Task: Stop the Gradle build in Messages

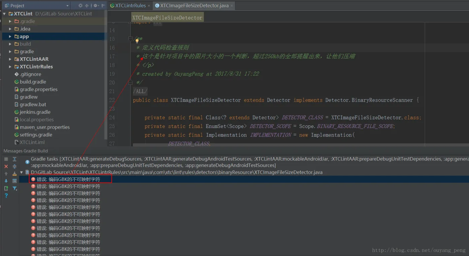Action: click(6, 159)
